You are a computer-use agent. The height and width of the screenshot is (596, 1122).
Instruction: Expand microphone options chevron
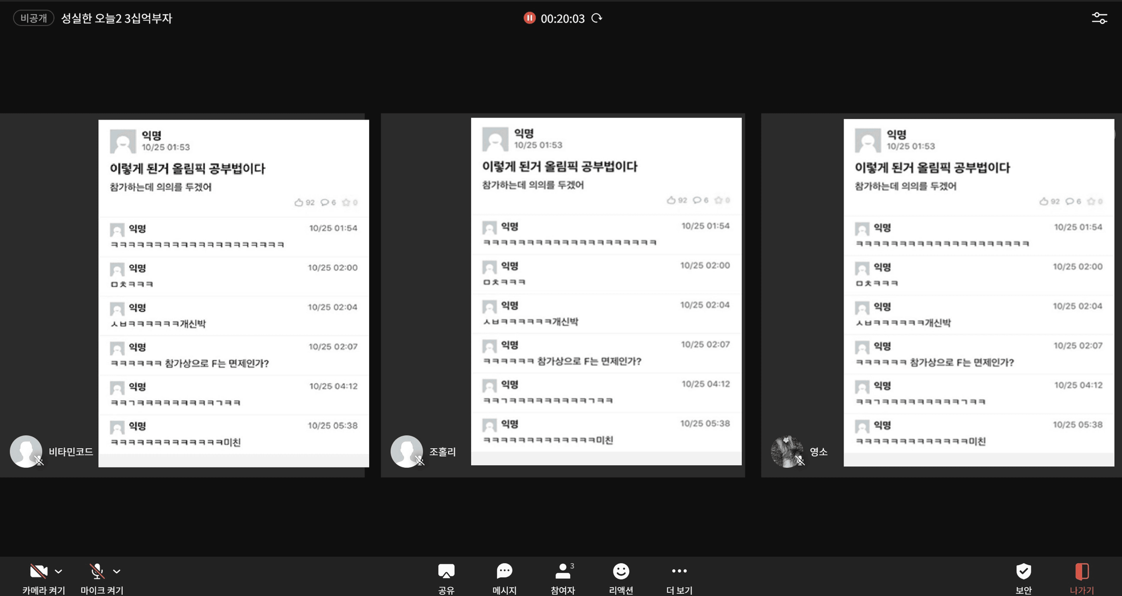[116, 571]
